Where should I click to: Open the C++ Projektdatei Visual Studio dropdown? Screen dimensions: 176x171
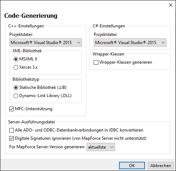point(46,42)
